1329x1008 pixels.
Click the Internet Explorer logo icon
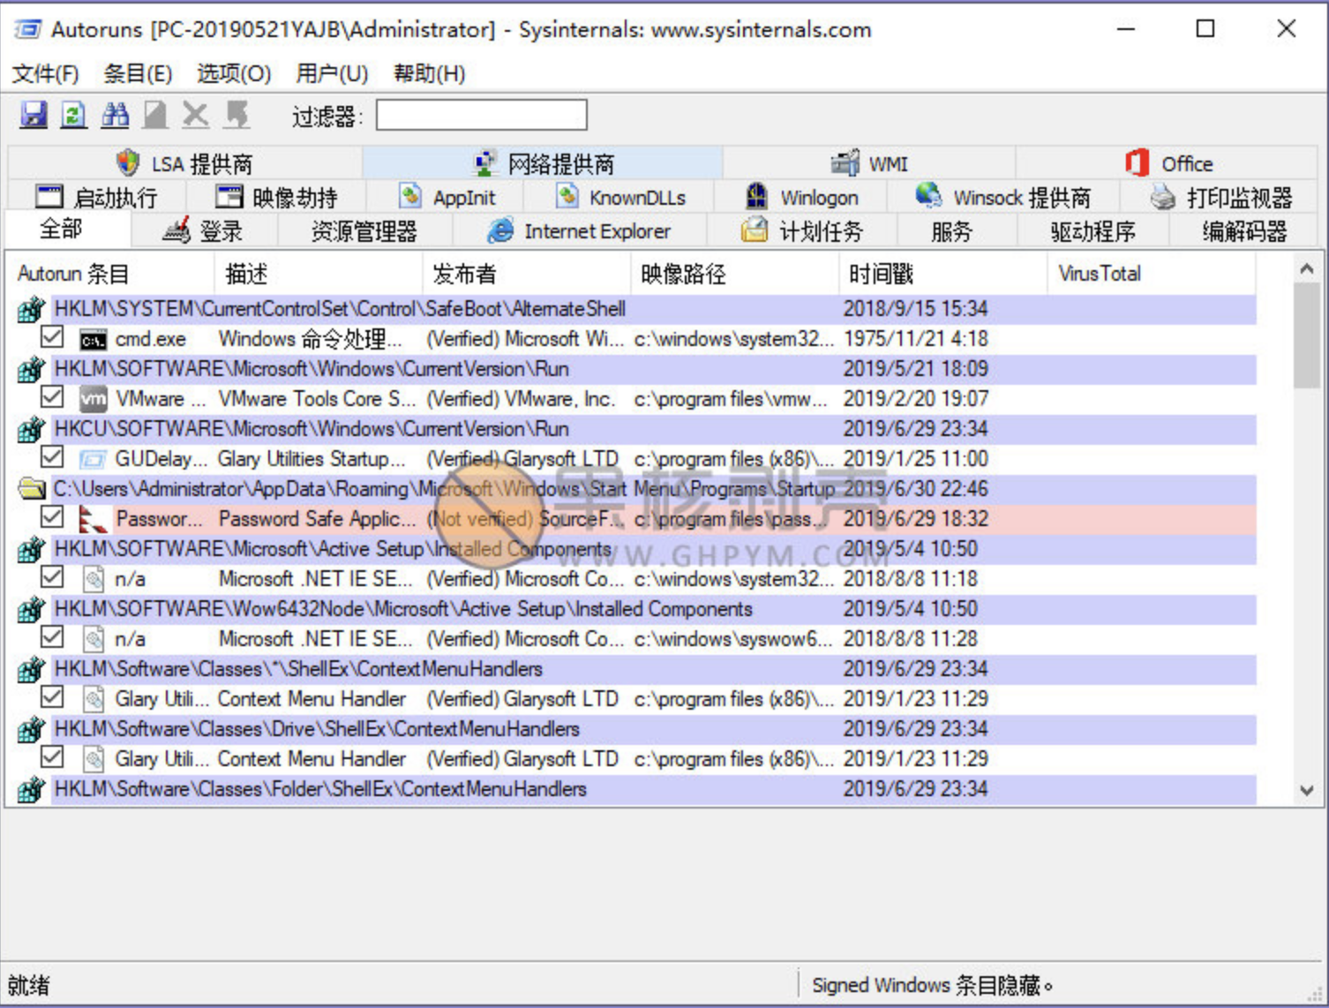(500, 230)
